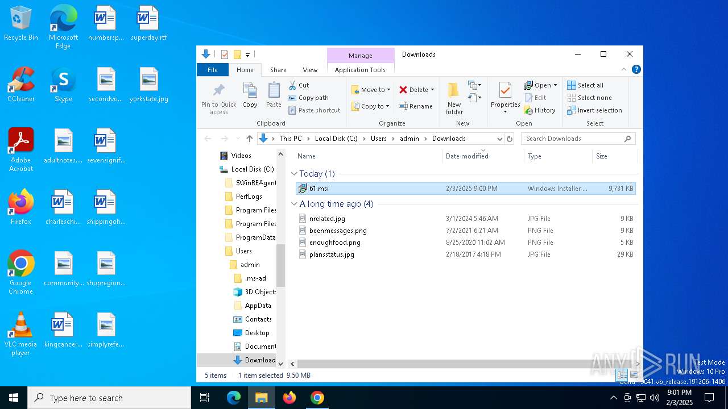Click the Quick Access properties checkmark icon
This screenshot has height=409, width=728.
tap(225, 55)
